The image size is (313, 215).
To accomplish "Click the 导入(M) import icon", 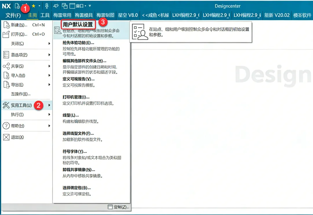I will [6, 76].
